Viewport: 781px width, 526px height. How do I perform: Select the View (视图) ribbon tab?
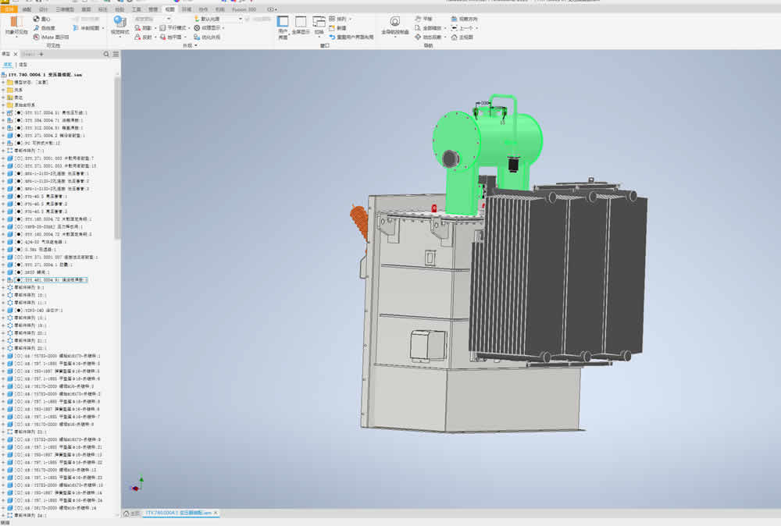point(169,9)
